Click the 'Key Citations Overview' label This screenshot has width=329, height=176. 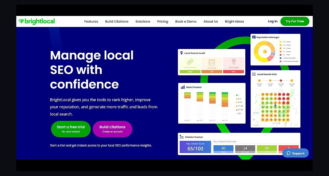click(x=225, y=141)
